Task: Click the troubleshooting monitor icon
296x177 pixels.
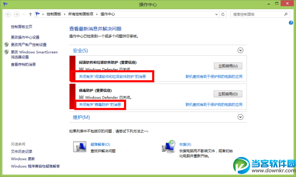Action: point(80,147)
